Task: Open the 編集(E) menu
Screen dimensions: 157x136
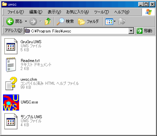Action: pyautogui.click(x=36, y=12)
